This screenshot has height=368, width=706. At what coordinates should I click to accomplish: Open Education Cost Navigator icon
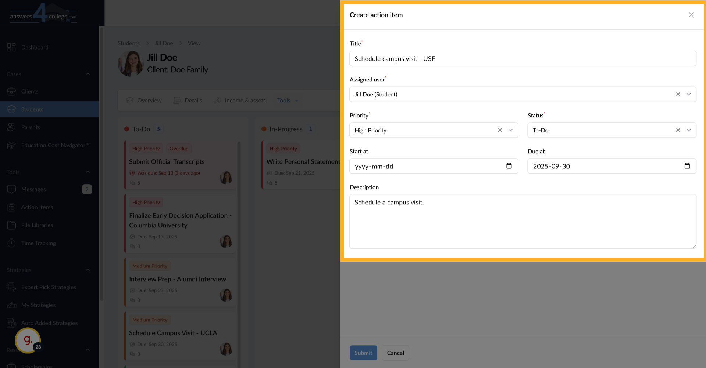[11, 145]
